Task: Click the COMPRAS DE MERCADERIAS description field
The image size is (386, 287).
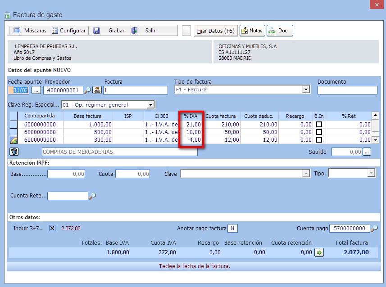Action: coord(120,152)
